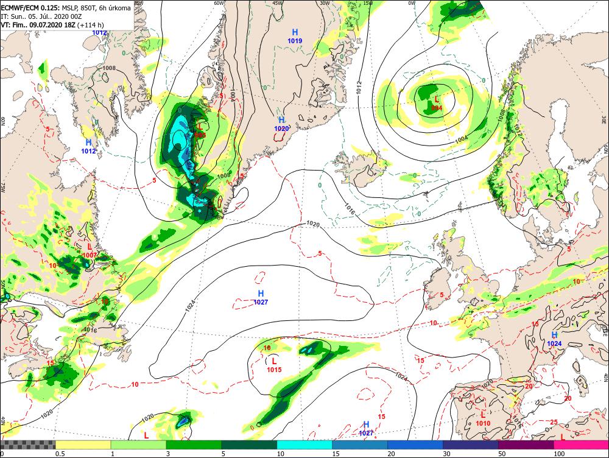
Task: Click the 'H 1024' high over the Alps
Action: point(554,339)
